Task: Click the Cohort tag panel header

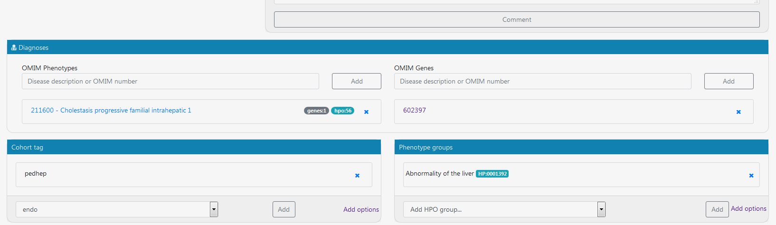Action: tap(194, 147)
